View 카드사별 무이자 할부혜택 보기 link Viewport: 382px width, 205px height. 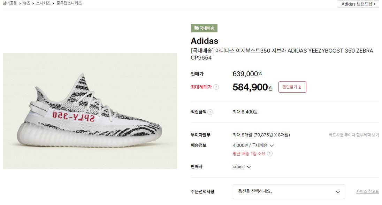354,135
